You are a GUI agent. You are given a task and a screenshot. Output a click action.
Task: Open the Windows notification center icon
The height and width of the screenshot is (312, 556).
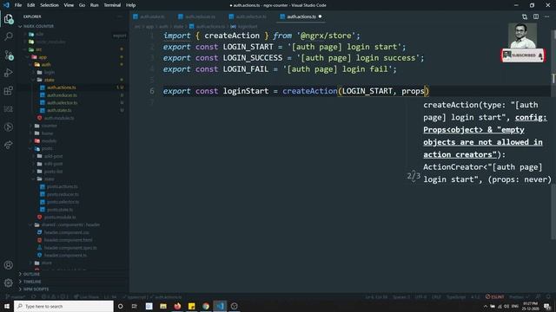coord(547,306)
